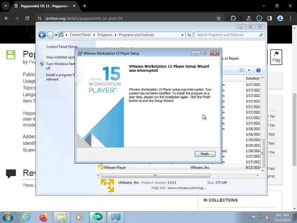The height and width of the screenshot is (223, 297).
Task: Click the archive.org URL address bar
Action: pos(84,18)
